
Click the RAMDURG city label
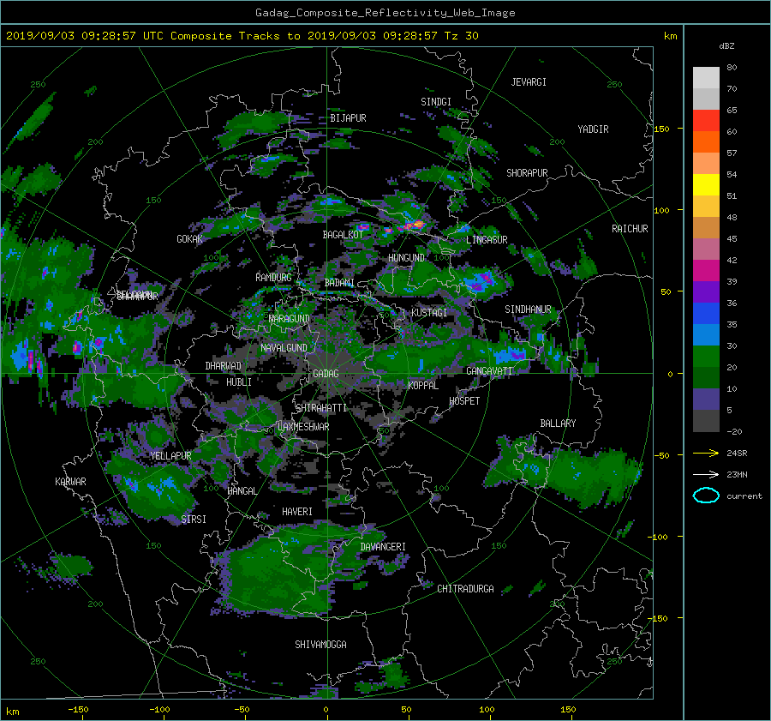tap(273, 278)
